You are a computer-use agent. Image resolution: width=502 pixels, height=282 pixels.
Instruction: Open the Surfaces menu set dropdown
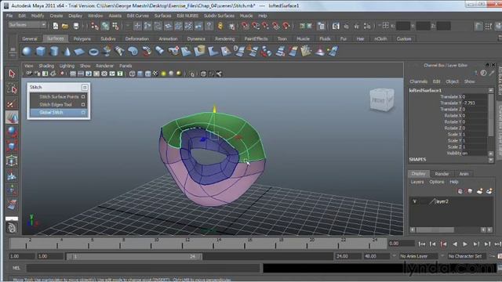(27, 25)
